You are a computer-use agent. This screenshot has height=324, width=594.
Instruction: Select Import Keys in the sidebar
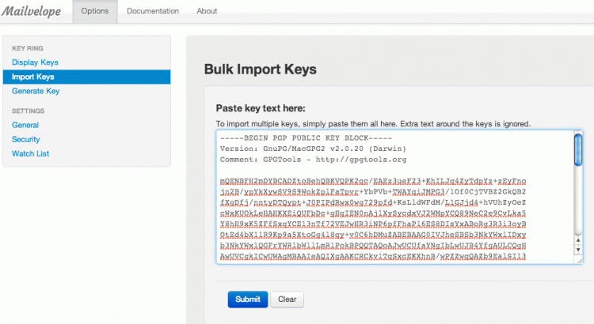(33, 77)
